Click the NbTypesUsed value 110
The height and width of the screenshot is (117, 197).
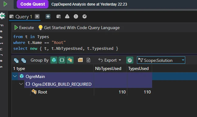(x=122, y=92)
